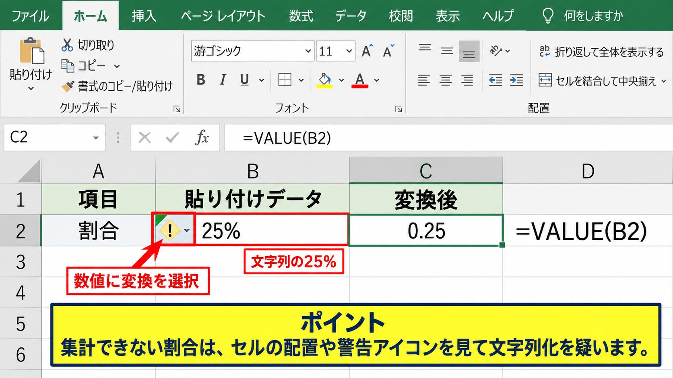Center text horizontally
The height and width of the screenshot is (378, 673).
pyautogui.click(x=446, y=80)
